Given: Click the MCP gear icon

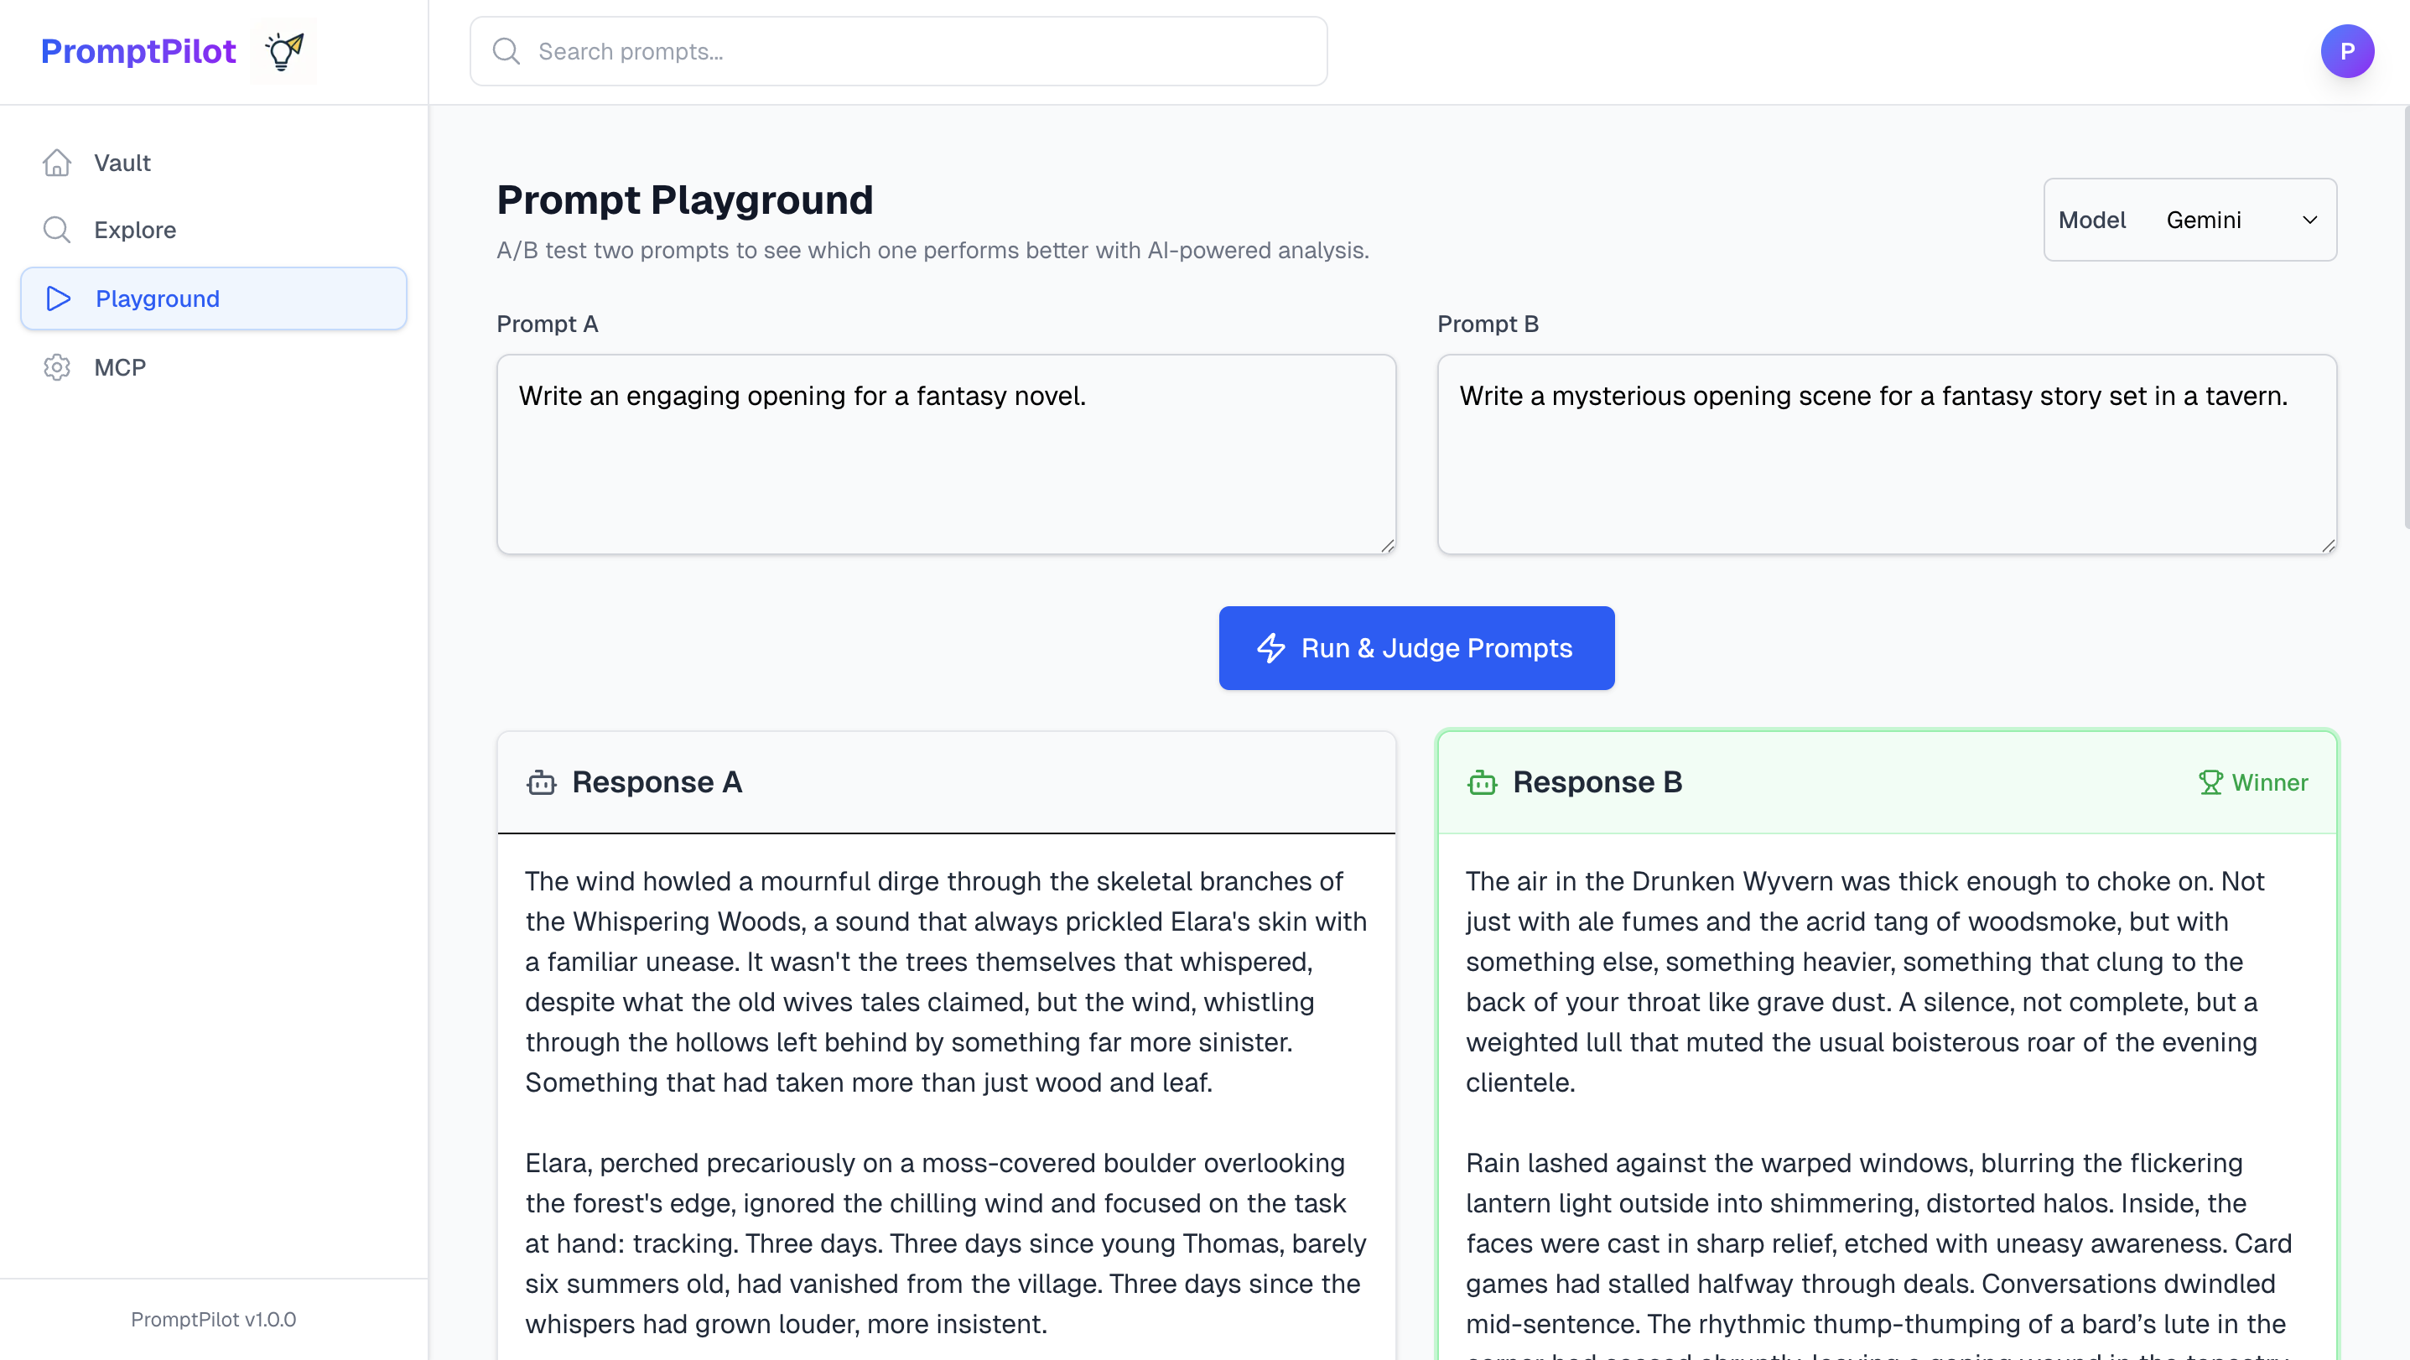Looking at the screenshot, I should point(57,366).
